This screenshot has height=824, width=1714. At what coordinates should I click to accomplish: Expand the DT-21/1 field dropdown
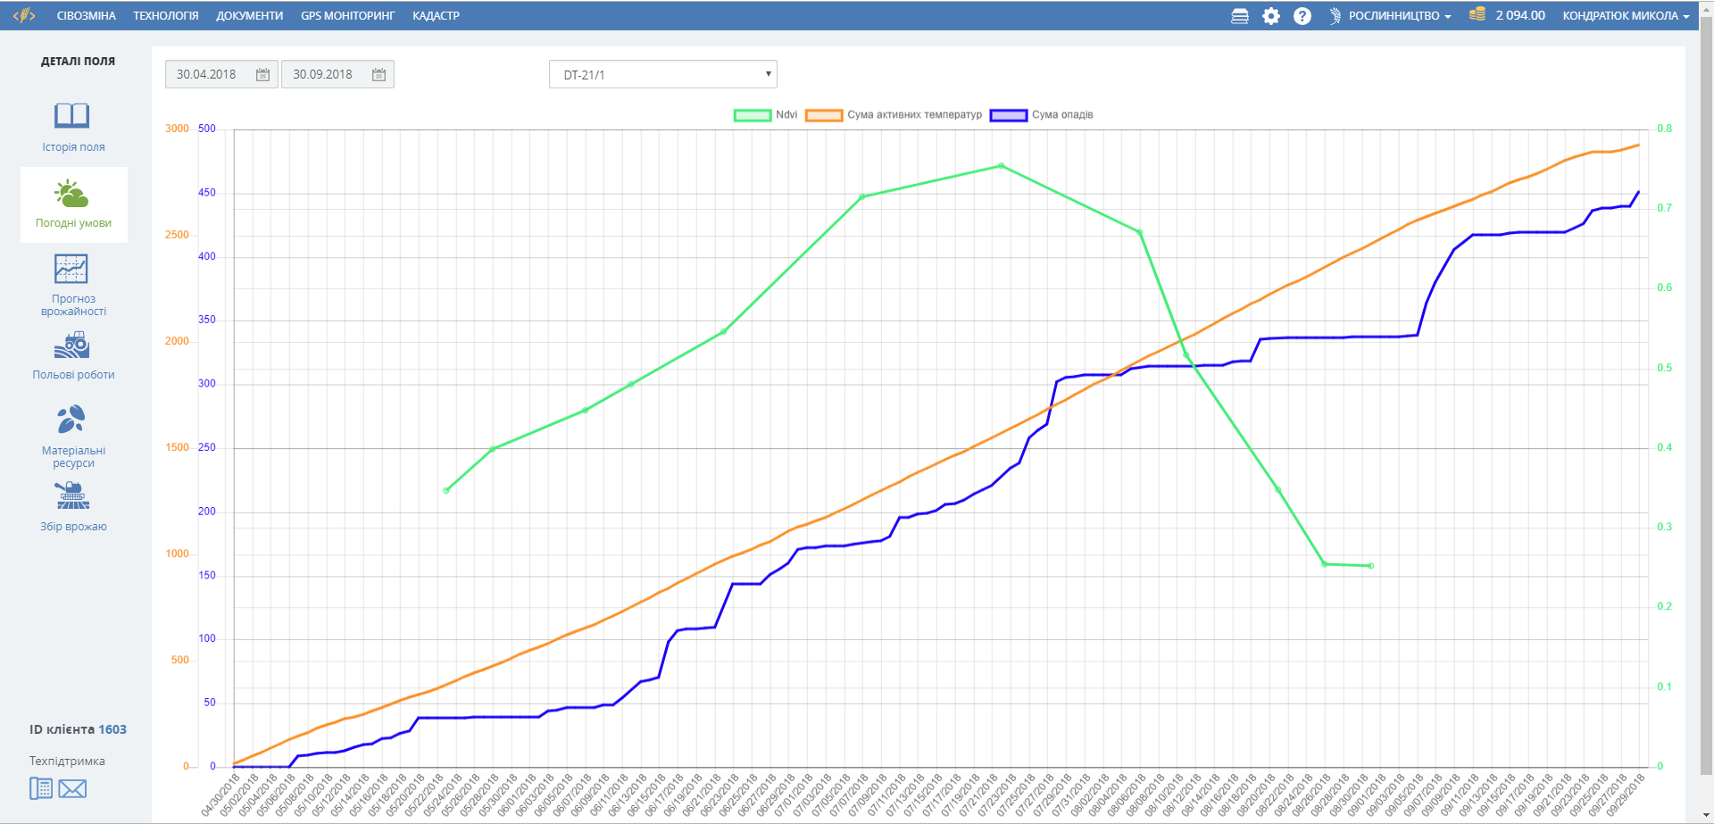coord(662,75)
